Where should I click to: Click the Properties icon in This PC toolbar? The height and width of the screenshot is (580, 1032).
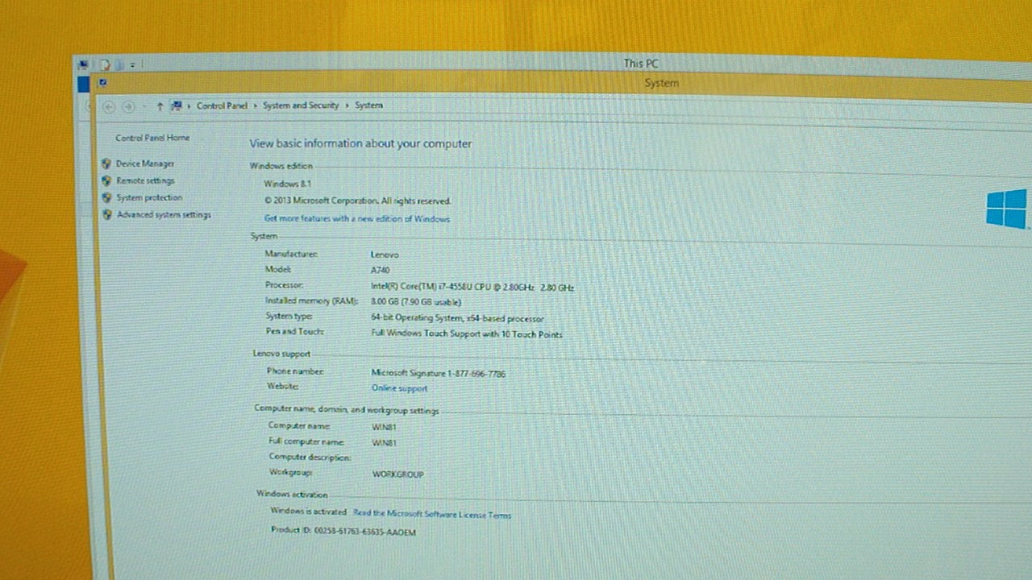105,64
